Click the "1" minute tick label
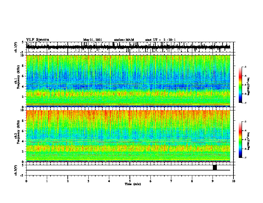Viewport: 263px width, 203px height. [x=47, y=181]
